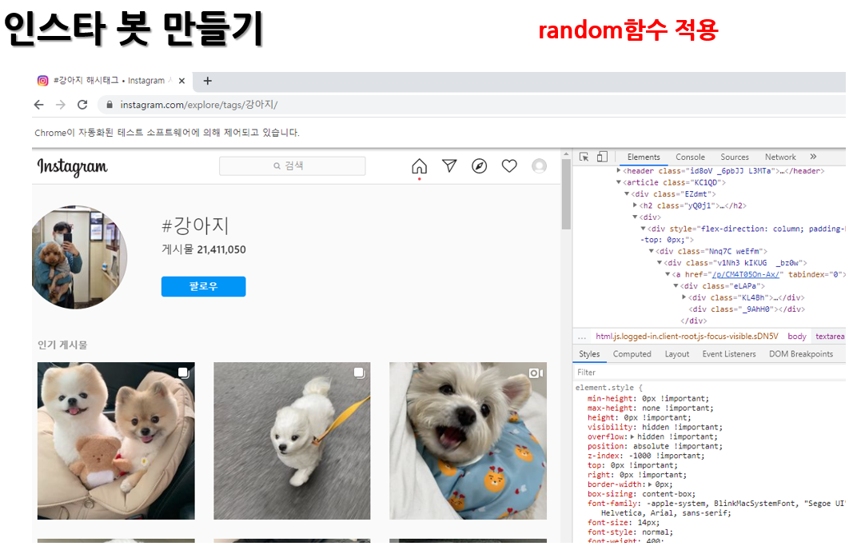This screenshot has width=861, height=550.
Task: Click the video icon on the third post
Action: 536,373
